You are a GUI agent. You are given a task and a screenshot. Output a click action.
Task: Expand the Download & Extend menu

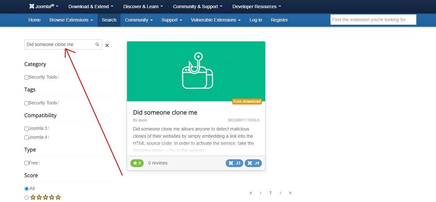[x=91, y=7]
